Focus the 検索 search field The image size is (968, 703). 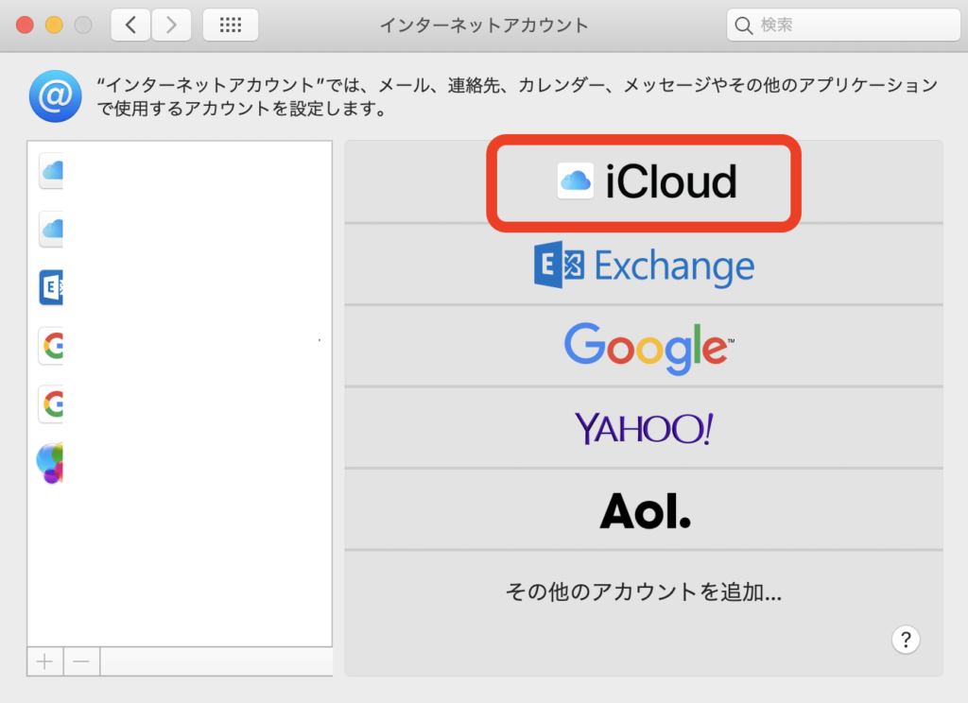[843, 25]
